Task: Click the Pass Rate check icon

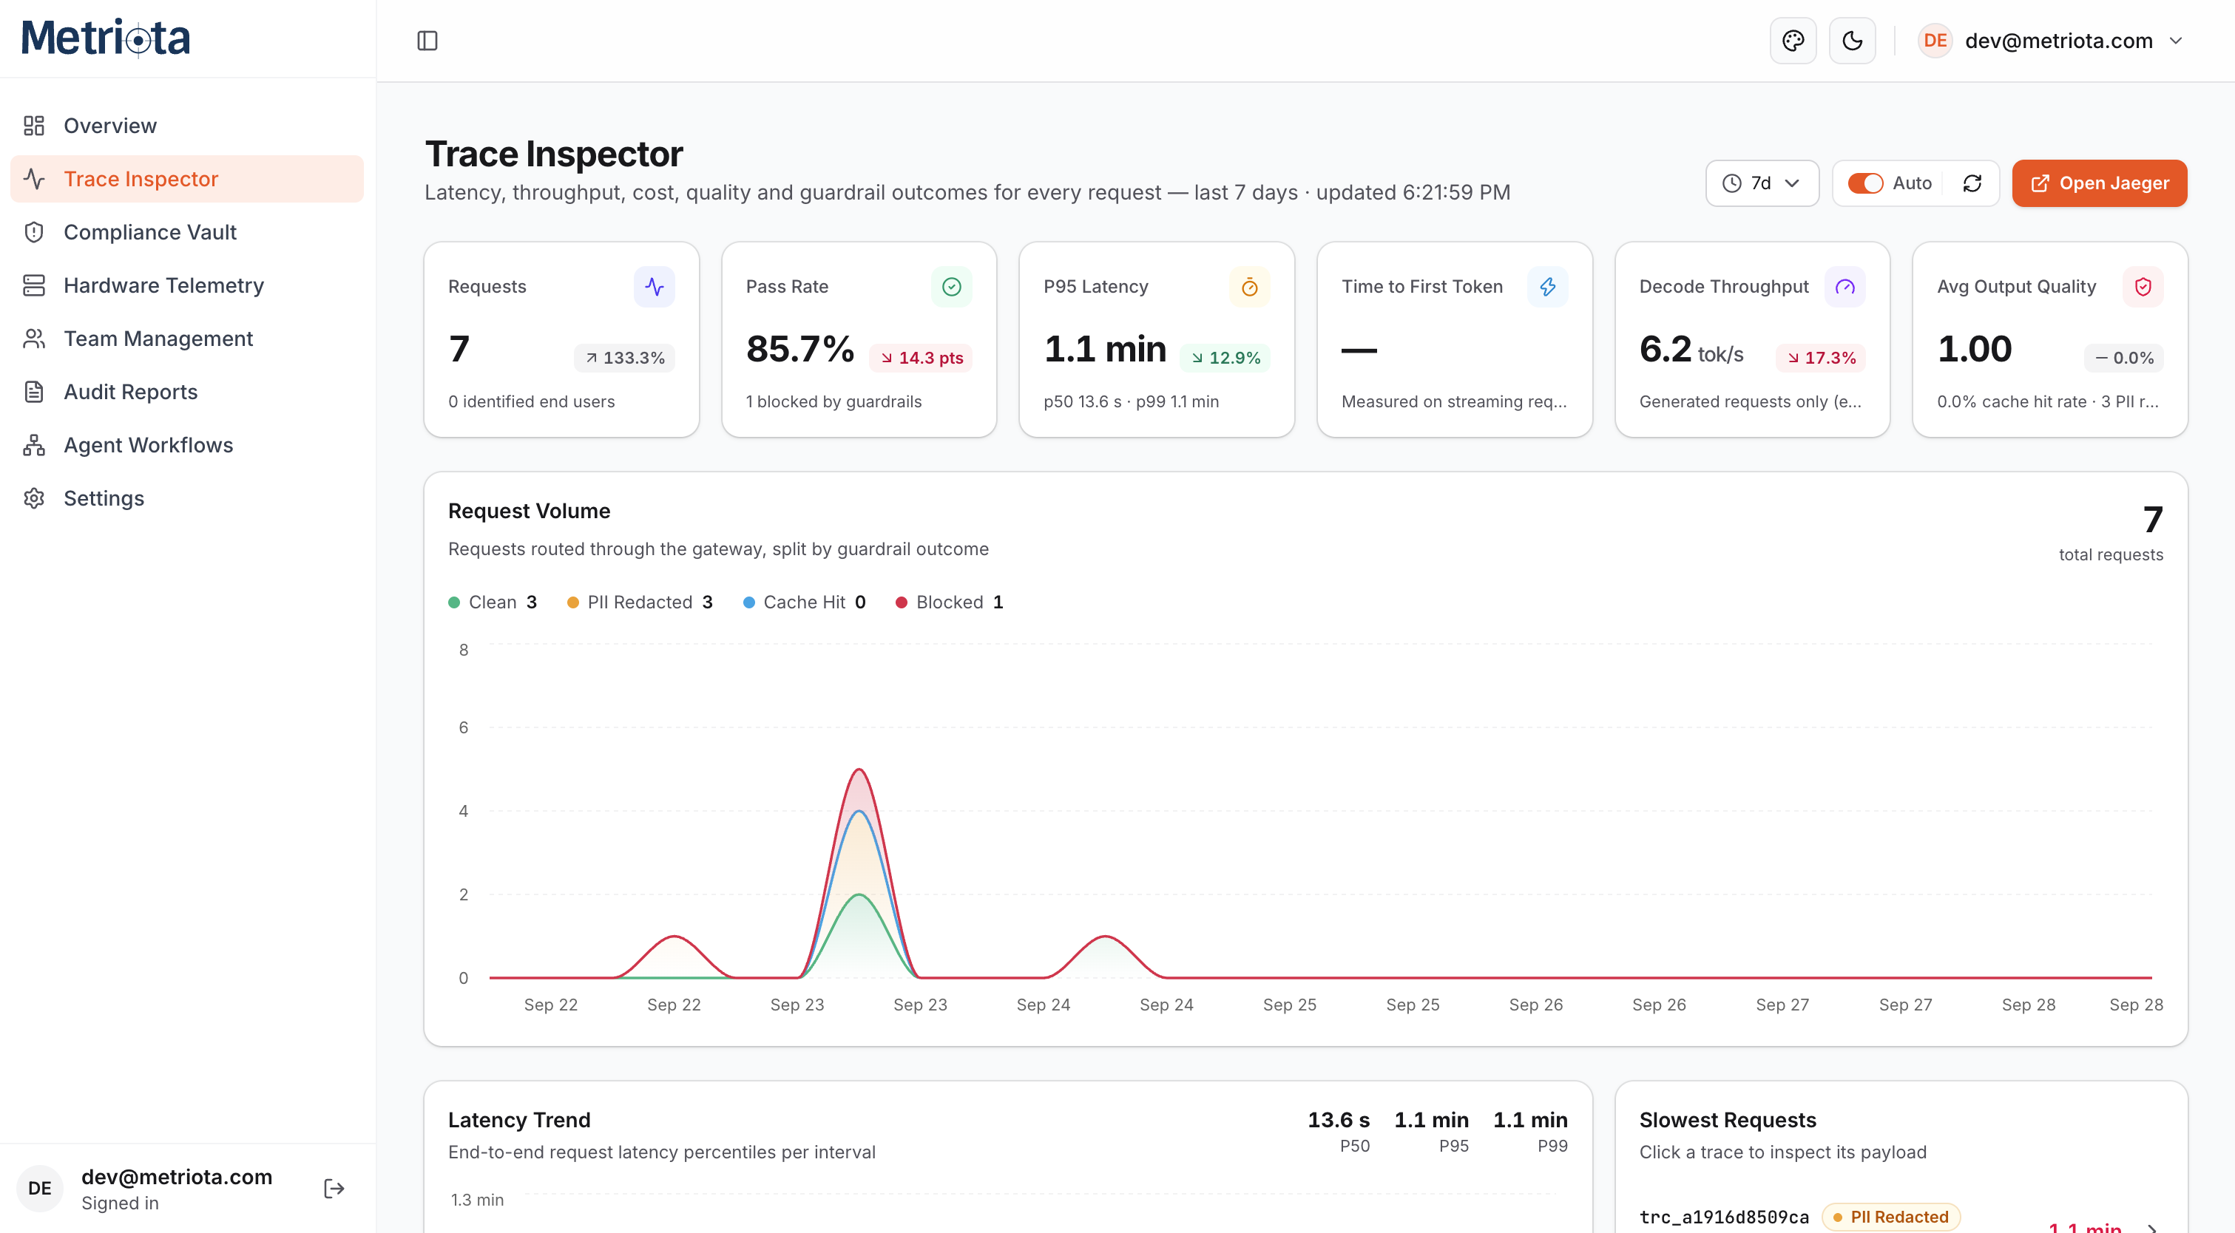Action: (x=952, y=286)
